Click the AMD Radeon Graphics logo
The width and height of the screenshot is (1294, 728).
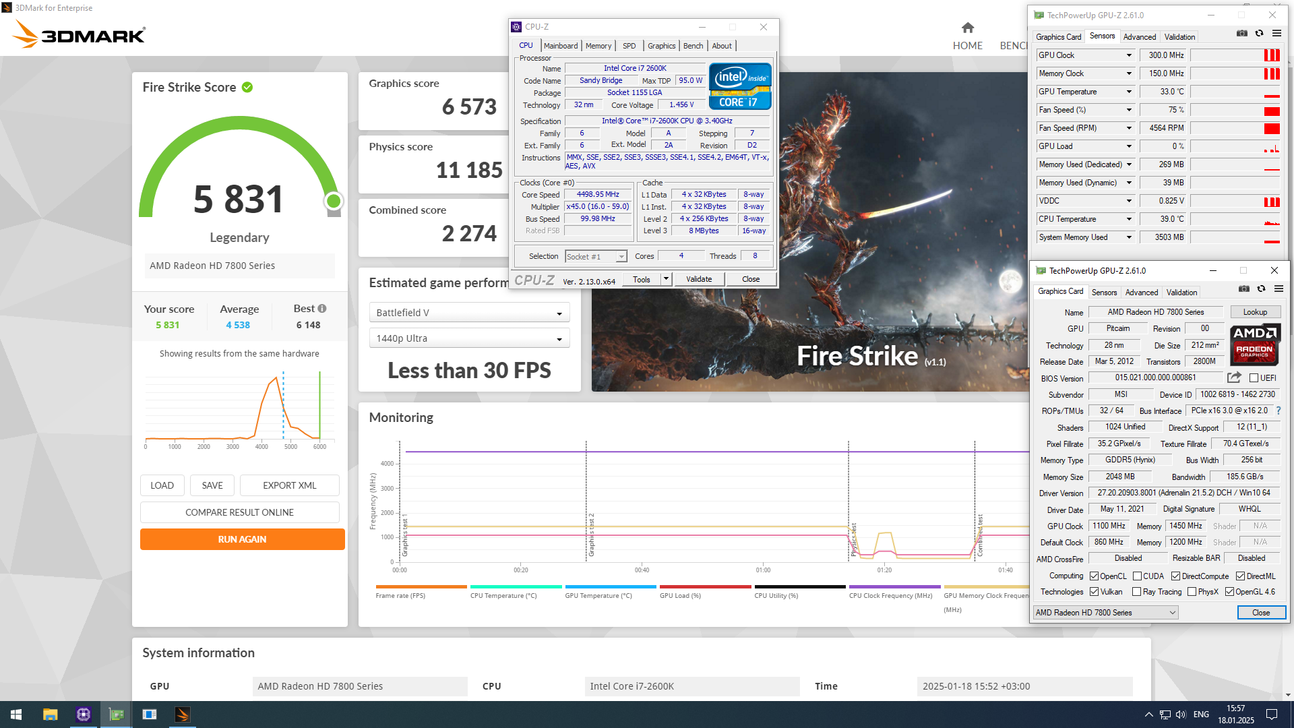(1254, 345)
